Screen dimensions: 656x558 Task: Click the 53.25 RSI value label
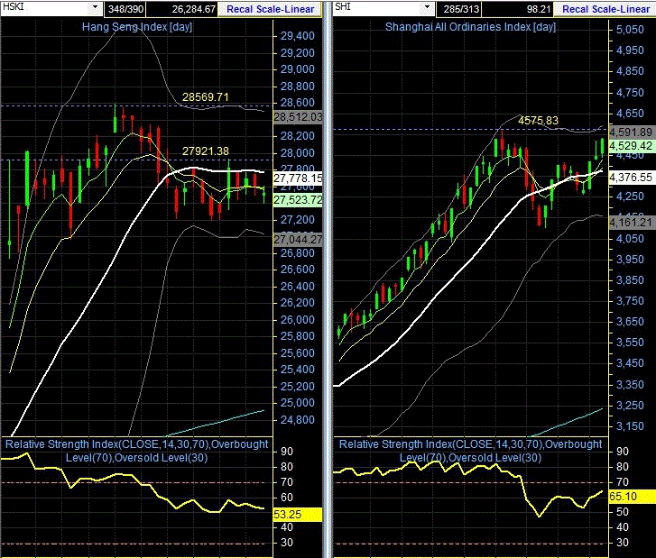(298, 515)
